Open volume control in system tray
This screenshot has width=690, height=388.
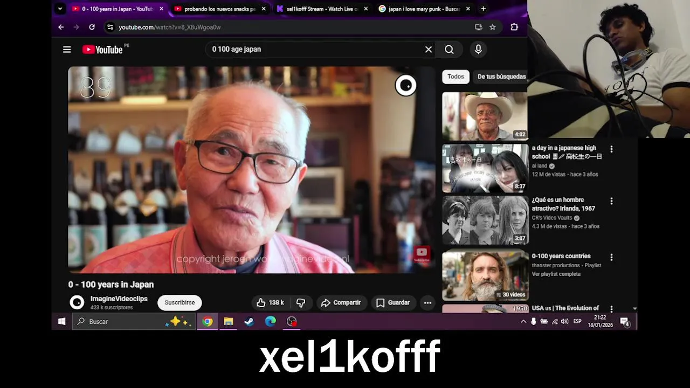564,321
